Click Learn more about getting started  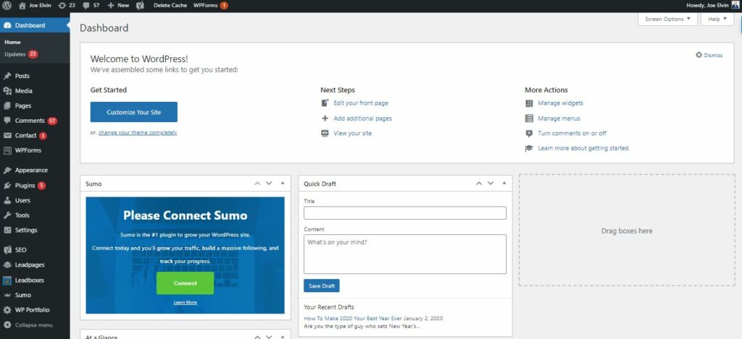point(583,148)
